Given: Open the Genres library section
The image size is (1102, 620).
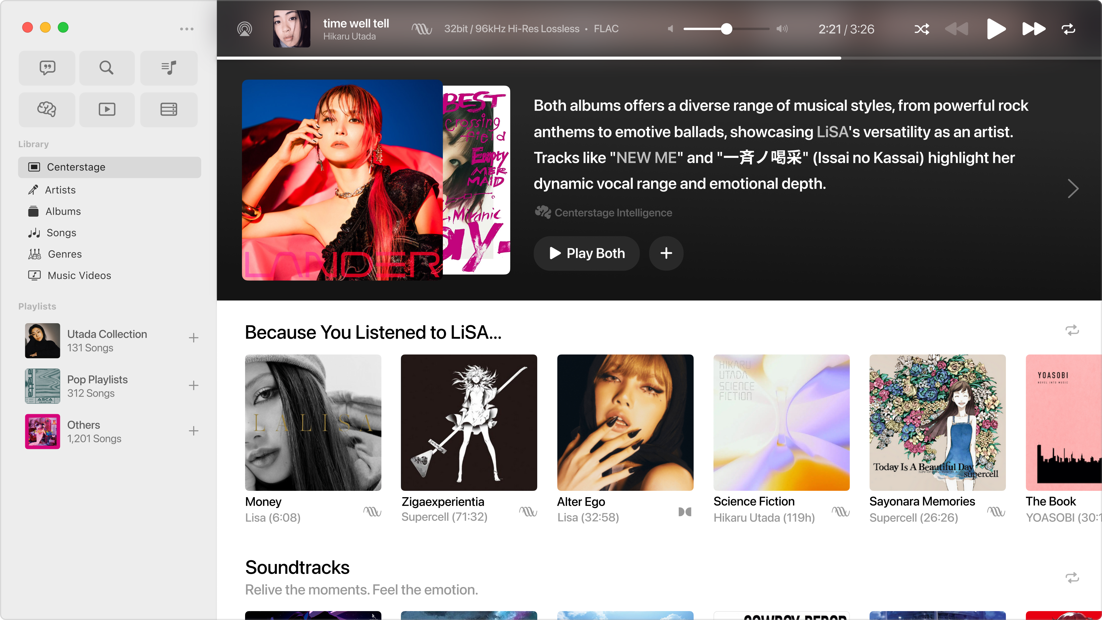Looking at the screenshot, I should pos(64,254).
